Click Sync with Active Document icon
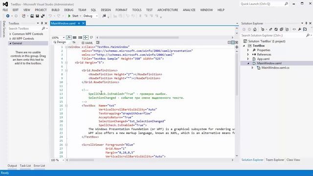The image size is (313, 176). pos(270,29)
